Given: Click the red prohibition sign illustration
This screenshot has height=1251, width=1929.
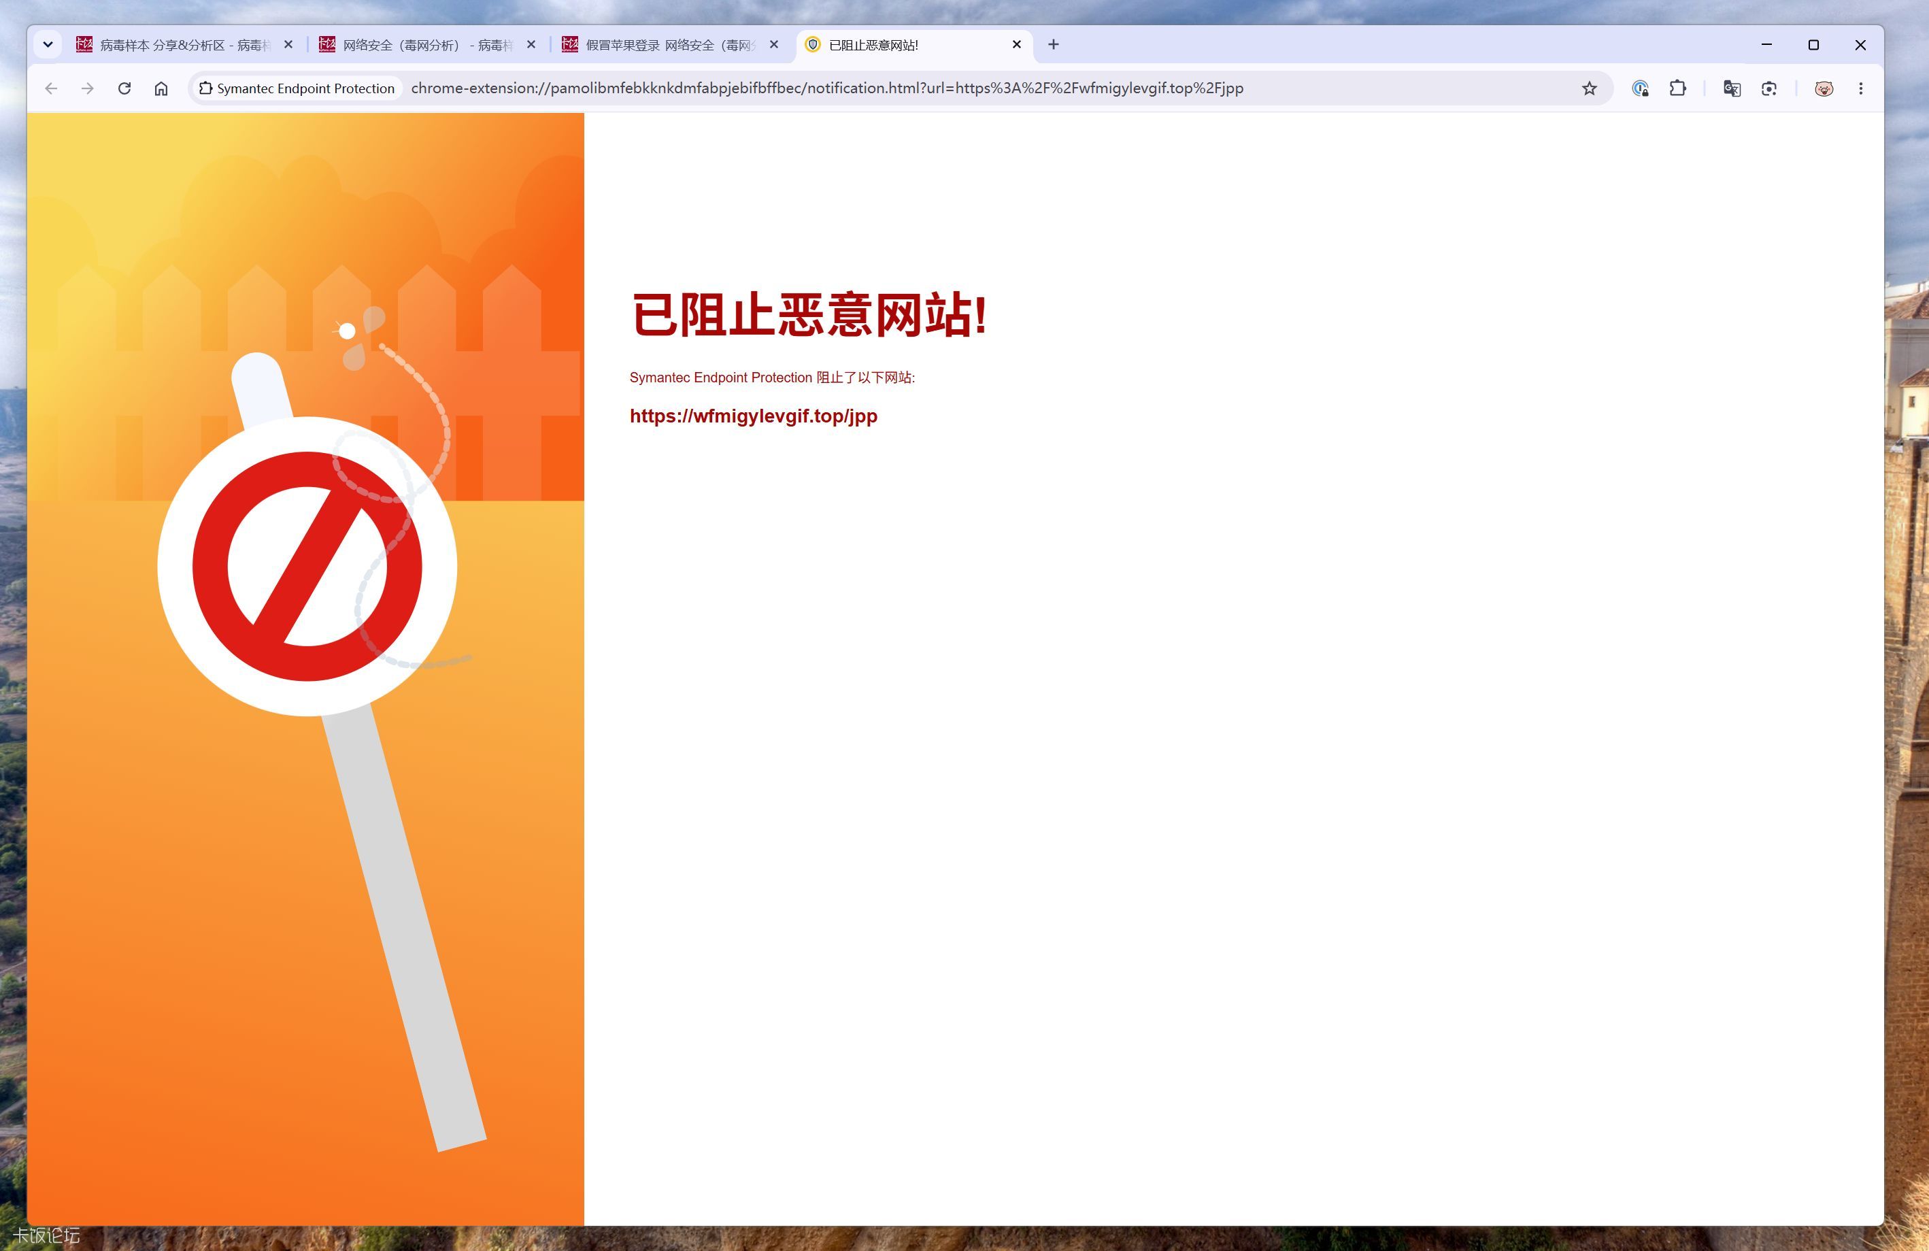Looking at the screenshot, I should point(307,566).
